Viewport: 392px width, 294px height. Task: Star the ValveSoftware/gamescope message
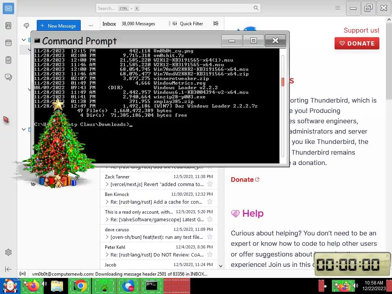(x=210, y=219)
